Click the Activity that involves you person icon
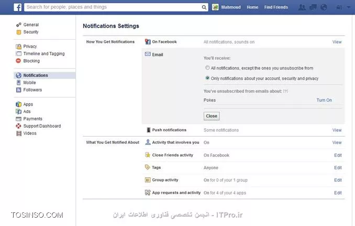Image resolution: width=355 pixels, height=226 pixels. pos(148,142)
